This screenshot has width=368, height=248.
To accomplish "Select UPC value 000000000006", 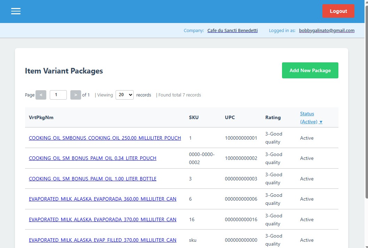I will pos(241,199).
